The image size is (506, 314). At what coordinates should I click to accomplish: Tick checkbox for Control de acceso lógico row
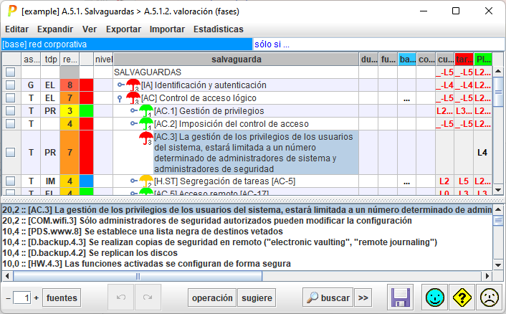10,97
